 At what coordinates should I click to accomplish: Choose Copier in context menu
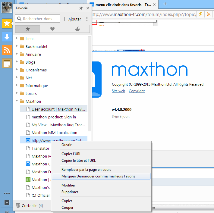click(x=101, y=201)
